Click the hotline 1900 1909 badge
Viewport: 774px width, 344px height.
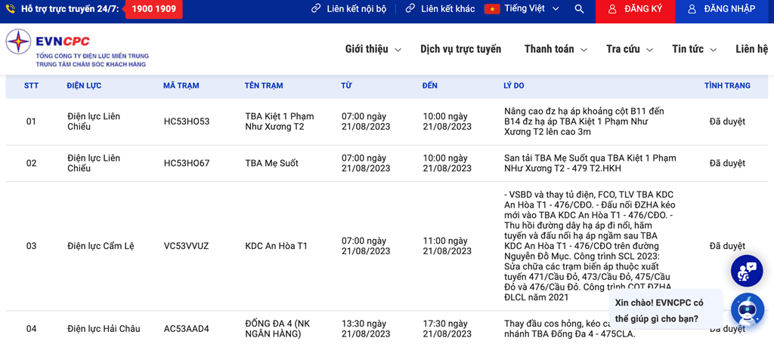click(153, 9)
